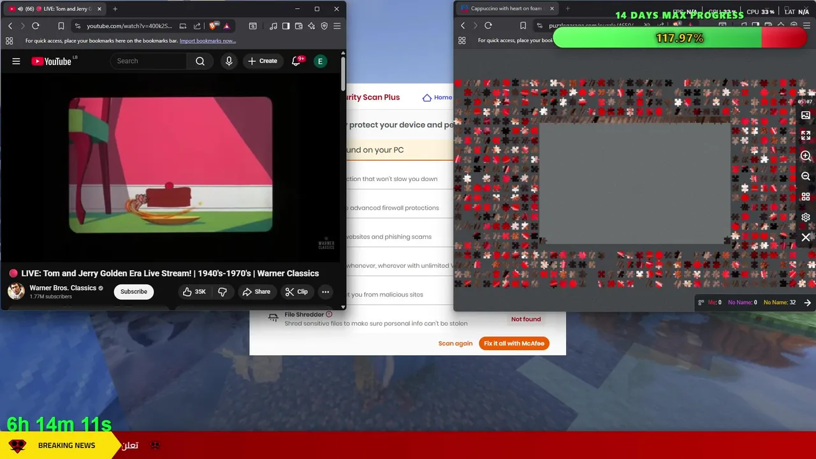This screenshot has height=459, width=816.
Task: Select the LIVE: Tom and Jerry tab
Action: tap(54, 9)
